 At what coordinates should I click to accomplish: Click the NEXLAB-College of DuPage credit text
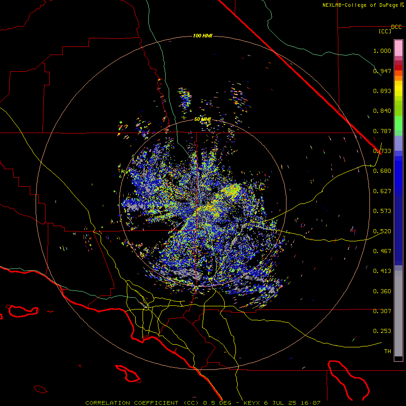(360, 5)
